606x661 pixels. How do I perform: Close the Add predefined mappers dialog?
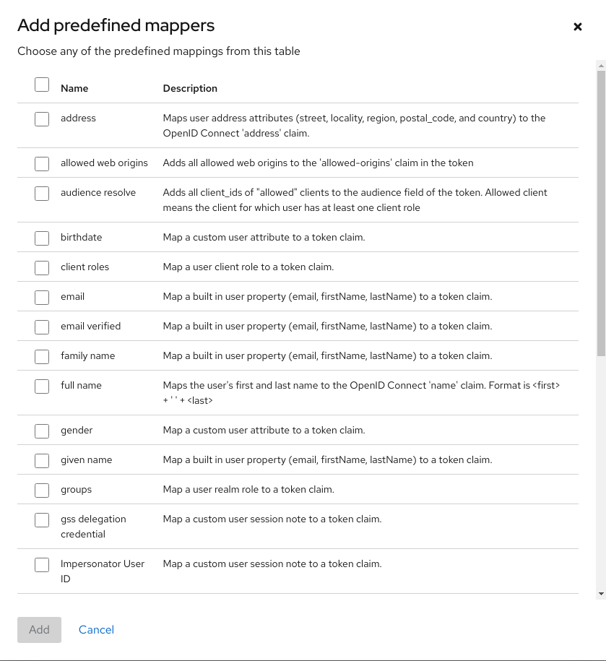pos(578,26)
